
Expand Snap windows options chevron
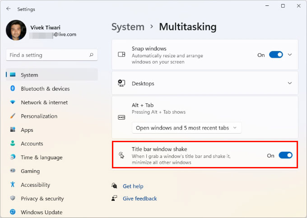tap(290, 55)
